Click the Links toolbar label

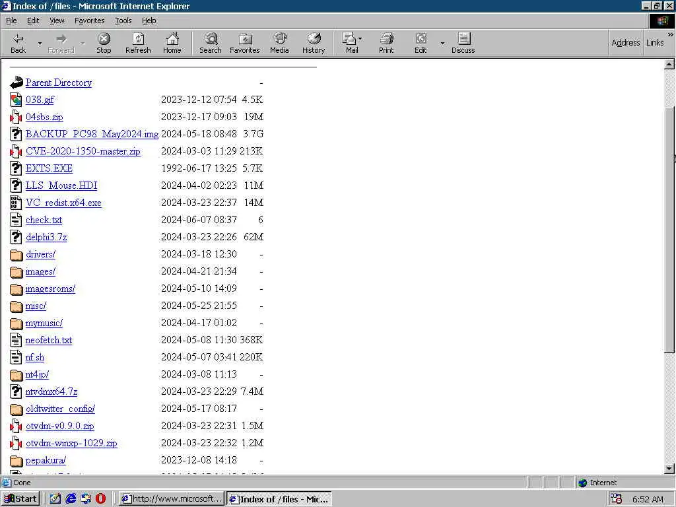(x=655, y=43)
